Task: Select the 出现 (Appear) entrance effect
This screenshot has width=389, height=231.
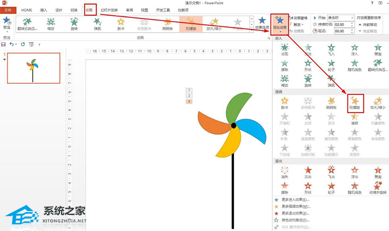Action: [x=285, y=49]
